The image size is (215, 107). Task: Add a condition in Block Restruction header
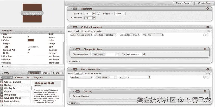210,73
